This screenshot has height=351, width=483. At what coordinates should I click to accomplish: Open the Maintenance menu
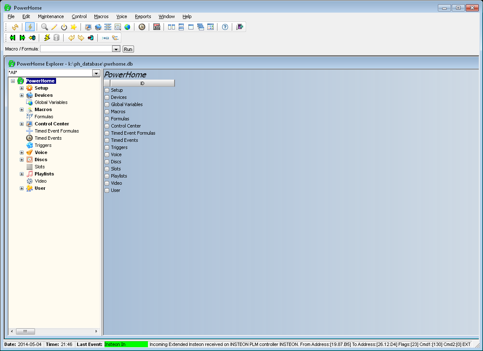[x=51, y=16]
